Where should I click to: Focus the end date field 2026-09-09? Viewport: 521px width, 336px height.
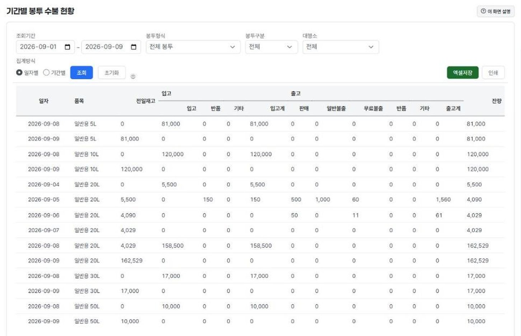111,47
